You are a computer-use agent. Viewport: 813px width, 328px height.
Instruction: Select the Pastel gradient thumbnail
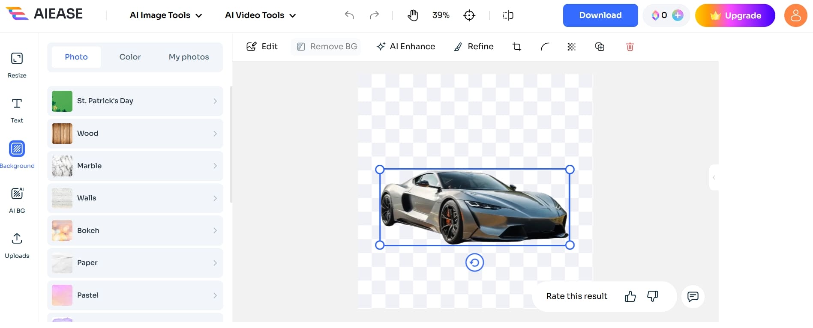tap(62, 295)
